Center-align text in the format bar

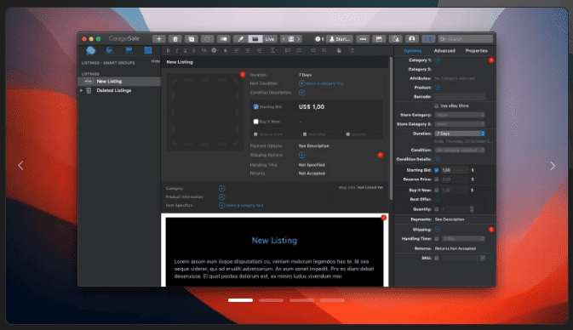(x=248, y=51)
